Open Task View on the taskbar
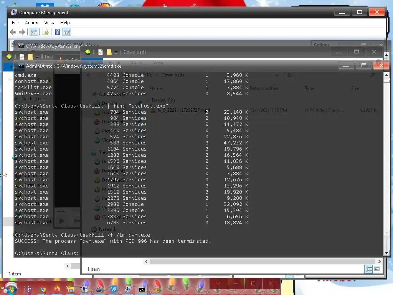 click(x=27, y=289)
